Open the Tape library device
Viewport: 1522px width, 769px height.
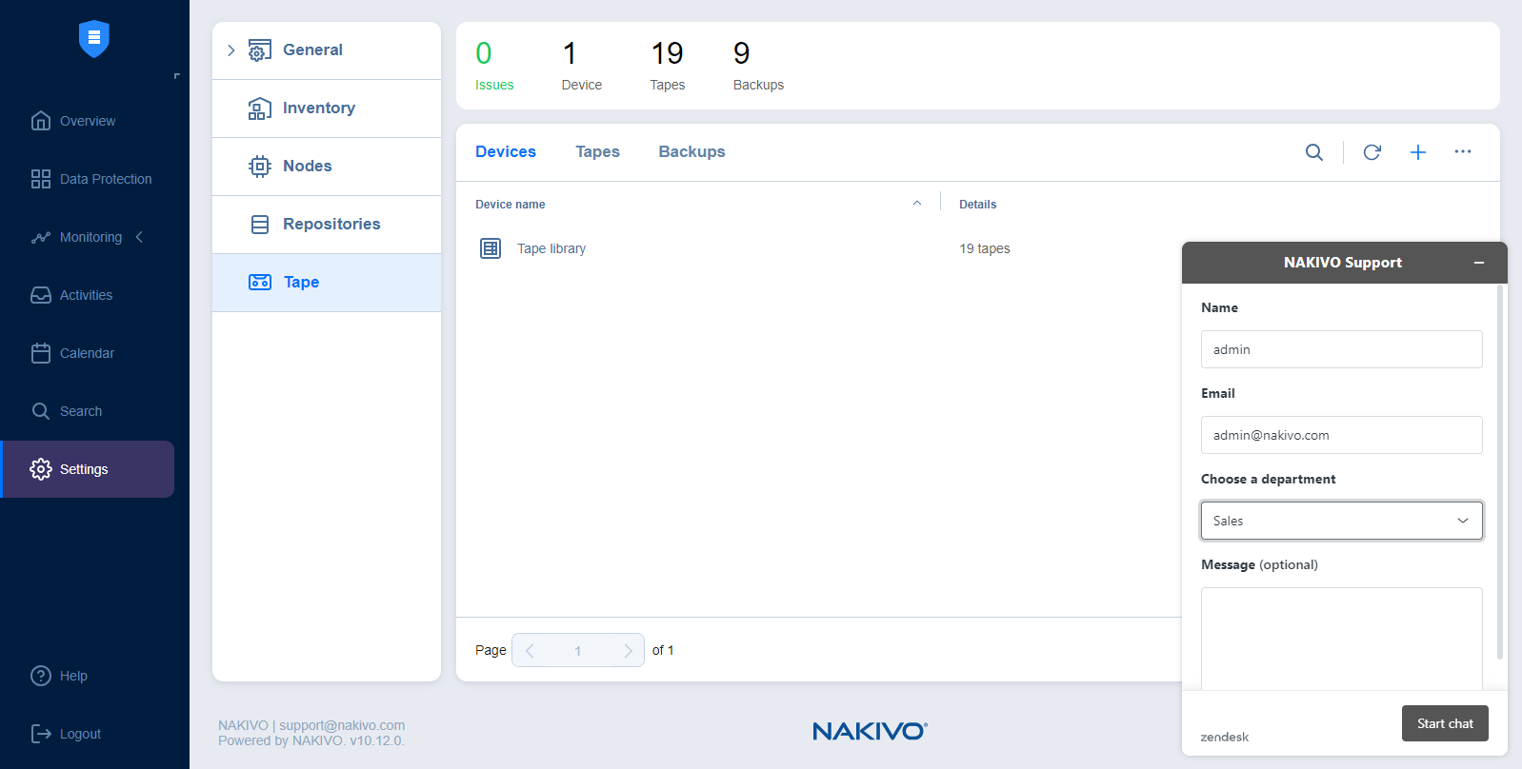tap(551, 248)
